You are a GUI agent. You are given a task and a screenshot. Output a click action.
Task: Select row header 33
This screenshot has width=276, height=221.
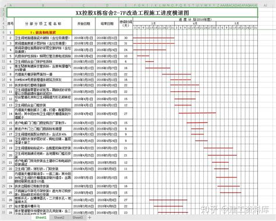click(3, 212)
